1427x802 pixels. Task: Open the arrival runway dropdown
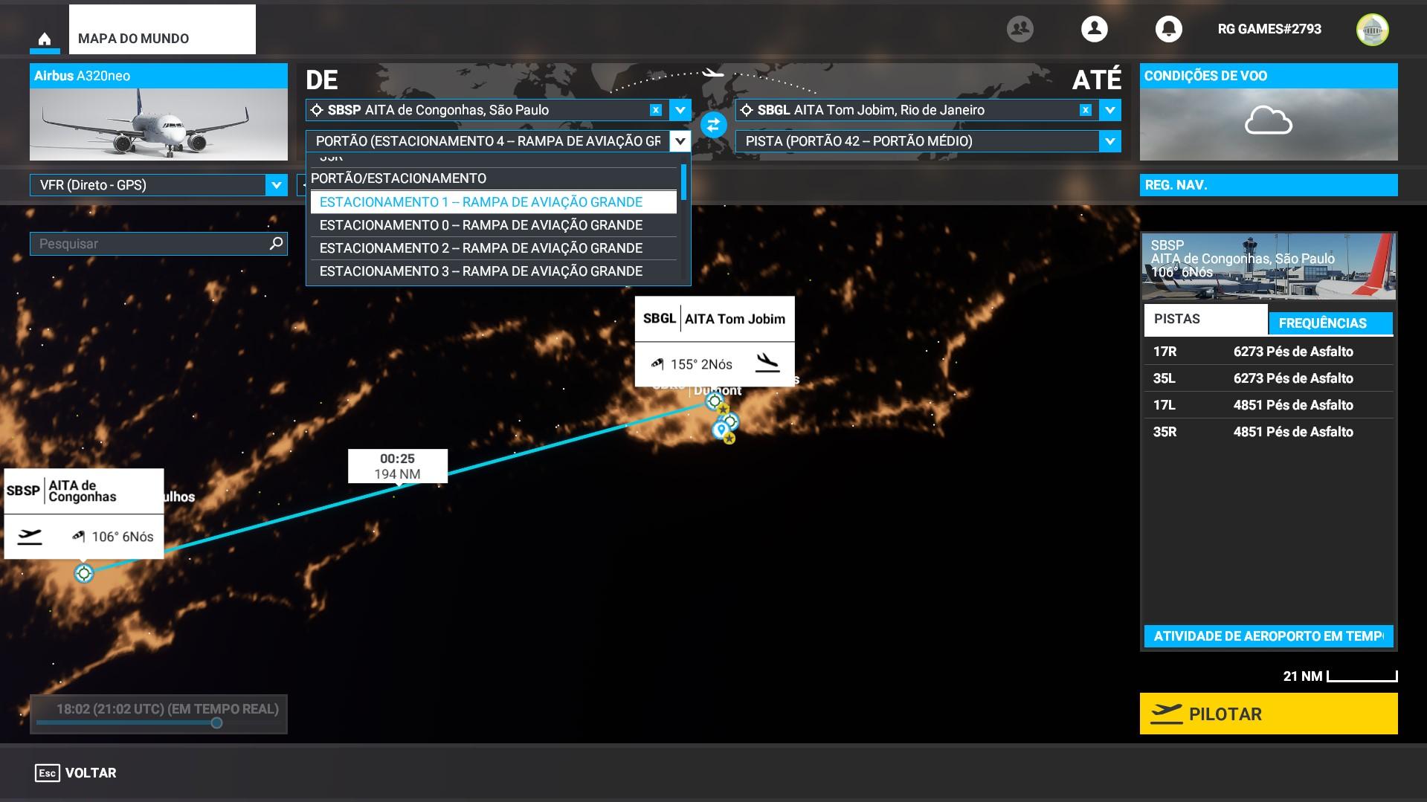click(x=1109, y=141)
